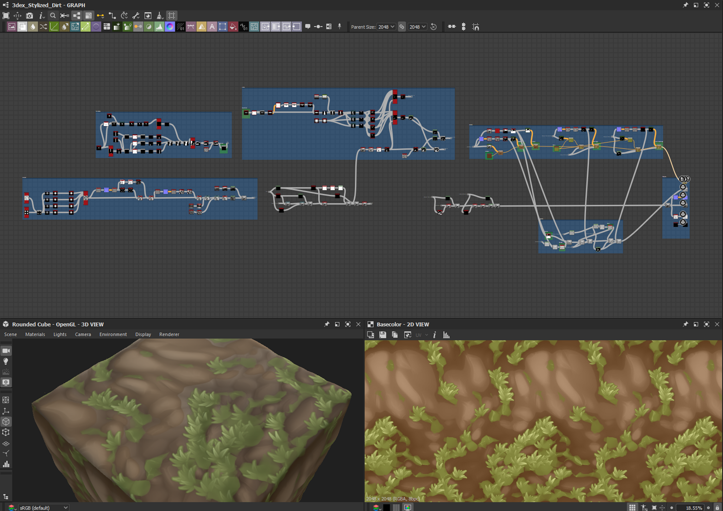723x511 pixels.
Task: Take a graph screenshot with camera icon
Action: (x=30, y=16)
